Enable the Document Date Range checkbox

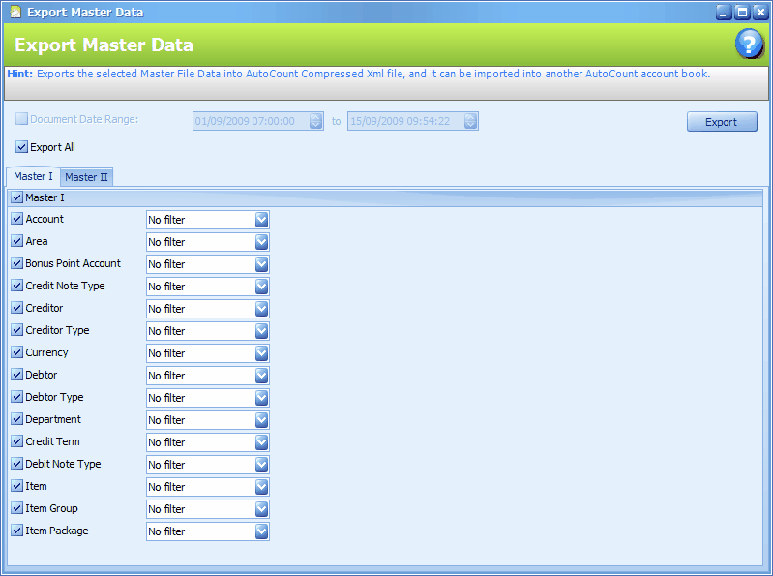[x=21, y=119]
